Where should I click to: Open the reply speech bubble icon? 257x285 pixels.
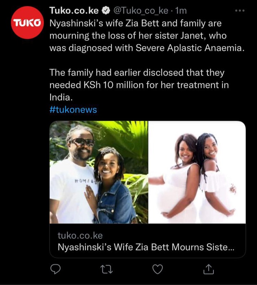click(55, 269)
